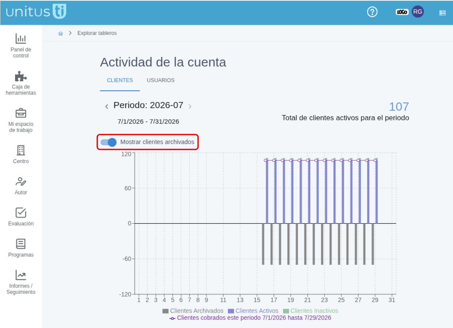Viewport: 453px width, 328px height.
Task: Open the Autor pencil-person icon
Action: [21, 181]
